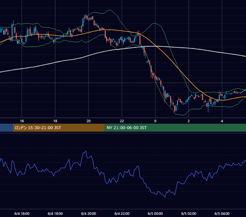Click the ロンドン 15:30-21:00 JST session band

click(x=59, y=128)
